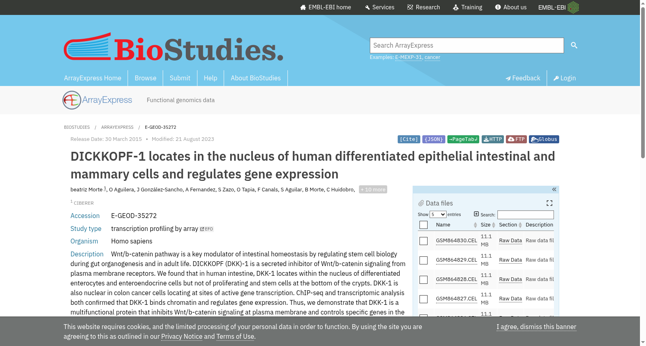646x346 pixels.
Task: Check the GSM864829.CEL file checkbox
Action: coord(424,260)
